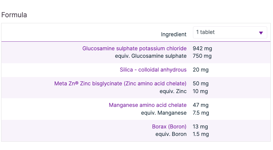The height and width of the screenshot is (150, 273).
Task: Click equiv. Glucosamine sulphate text
Action: click(151, 56)
